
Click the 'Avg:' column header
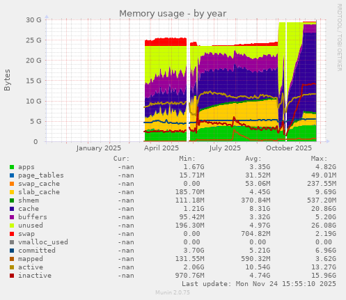tap(253, 159)
